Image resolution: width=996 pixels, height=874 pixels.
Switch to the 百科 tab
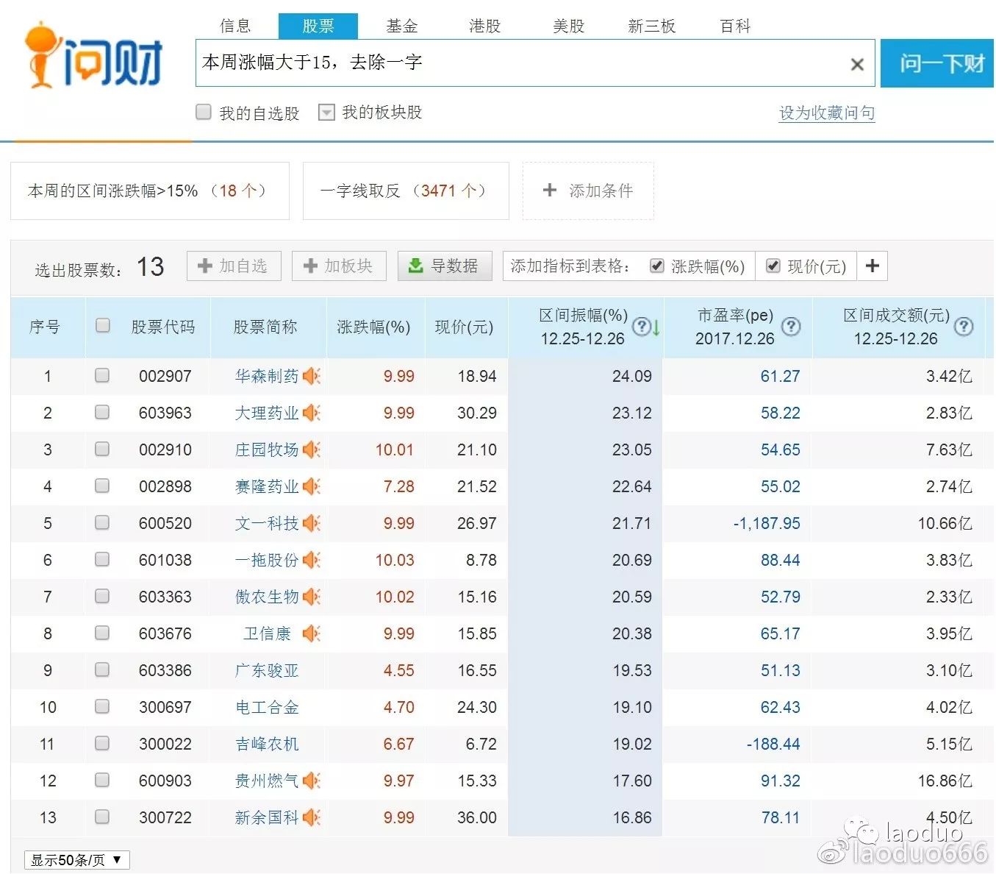point(735,26)
